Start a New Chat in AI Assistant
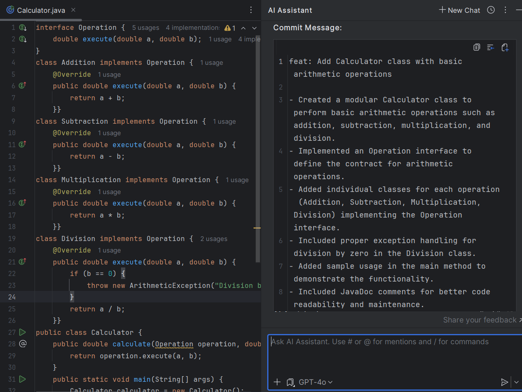Image resolution: width=522 pixels, height=392 pixels. tap(460, 10)
